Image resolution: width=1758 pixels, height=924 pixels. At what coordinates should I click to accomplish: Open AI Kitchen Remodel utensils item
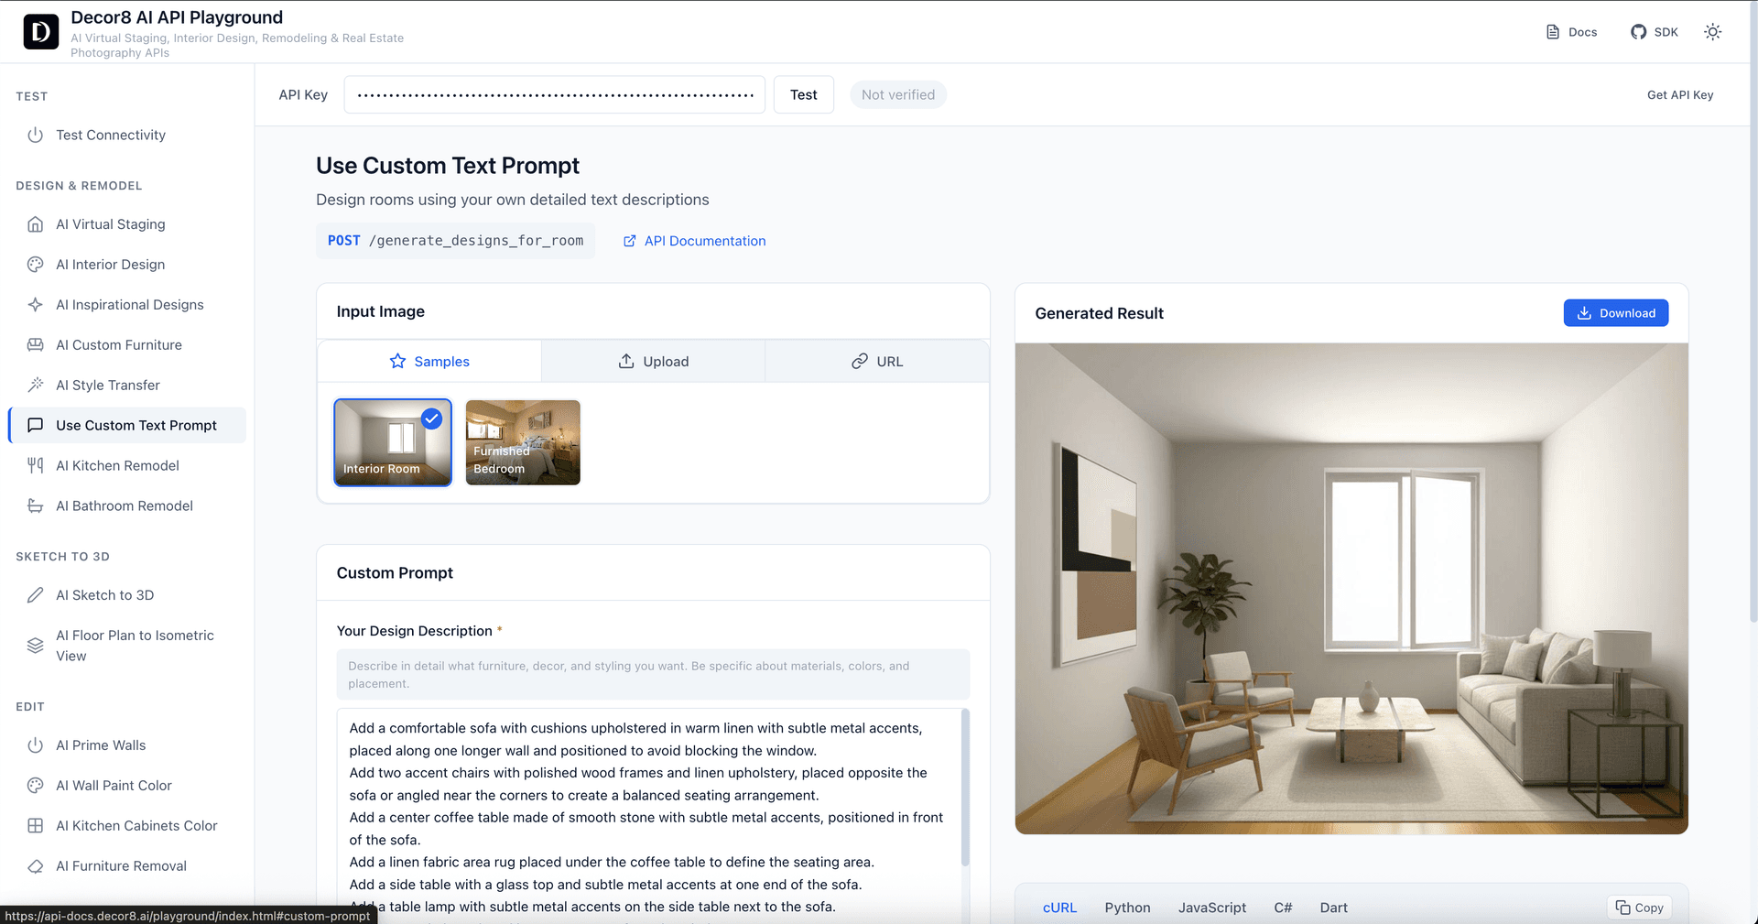point(117,466)
